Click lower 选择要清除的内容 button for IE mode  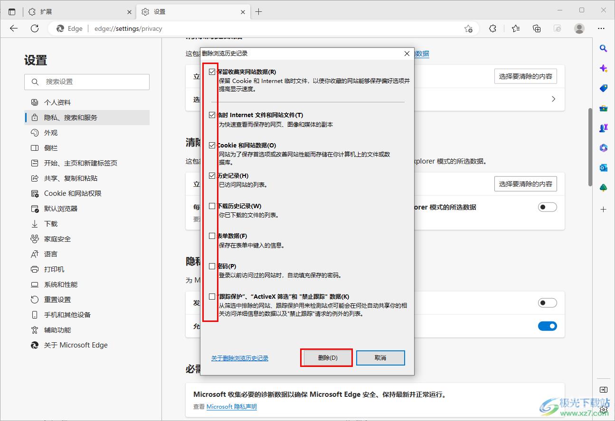(x=526, y=183)
